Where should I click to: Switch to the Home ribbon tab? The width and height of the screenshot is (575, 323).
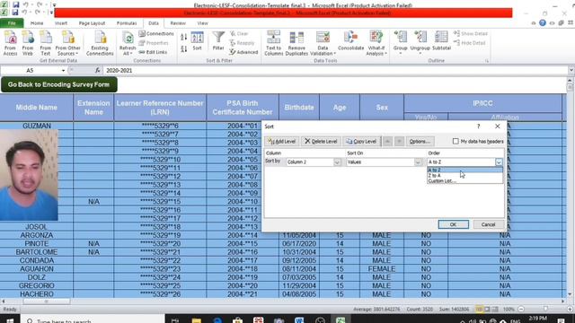click(x=37, y=23)
